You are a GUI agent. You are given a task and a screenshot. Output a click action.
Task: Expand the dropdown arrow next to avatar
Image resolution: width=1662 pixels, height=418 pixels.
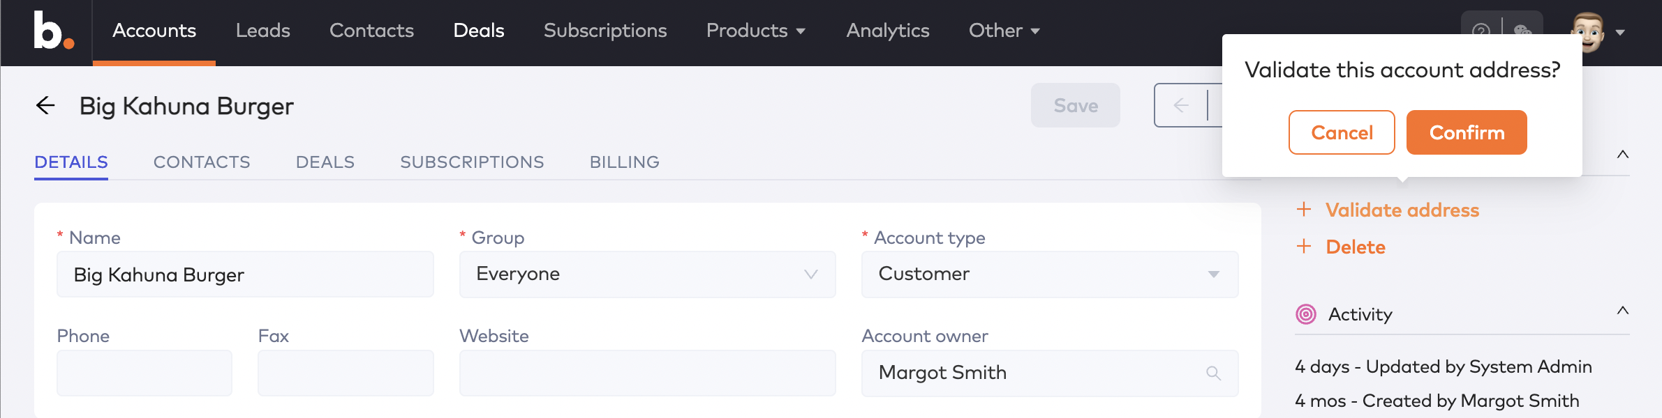click(x=1620, y=32)
